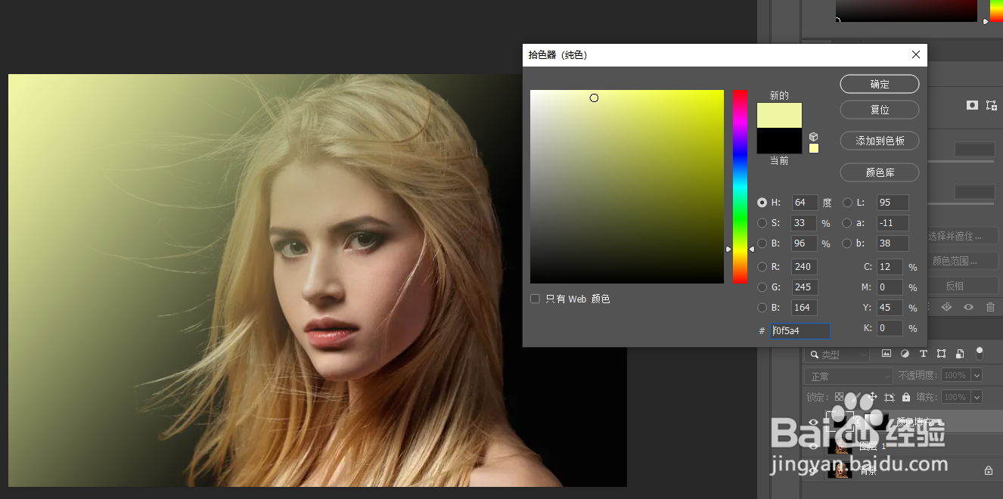Click prevent artboard auto-nesting lock icon
This screenshot has width=1003, height=499.
[x=890, y=397]
